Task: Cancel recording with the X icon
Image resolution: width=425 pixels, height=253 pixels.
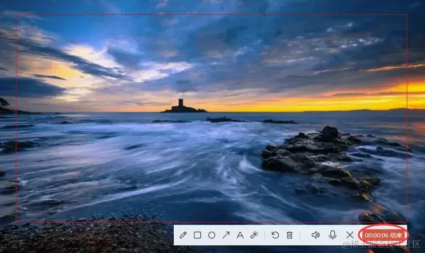Action: point(350,235)
